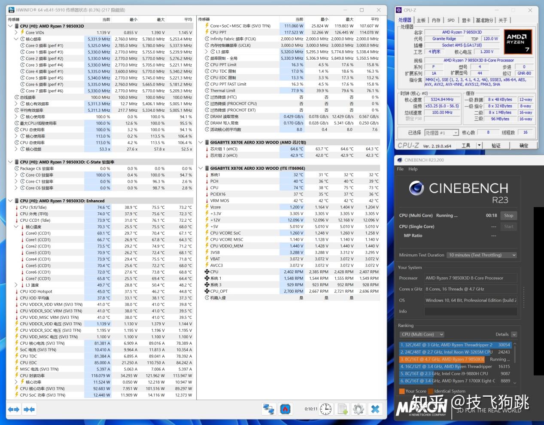Click Start for CPU Single Core test

click(x=508, y=226)
